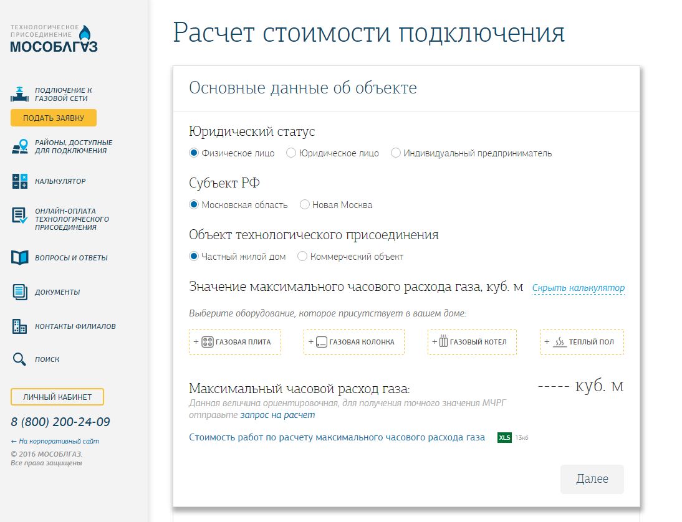
Task: Add Газовая плита equipment
Action: 235,342
